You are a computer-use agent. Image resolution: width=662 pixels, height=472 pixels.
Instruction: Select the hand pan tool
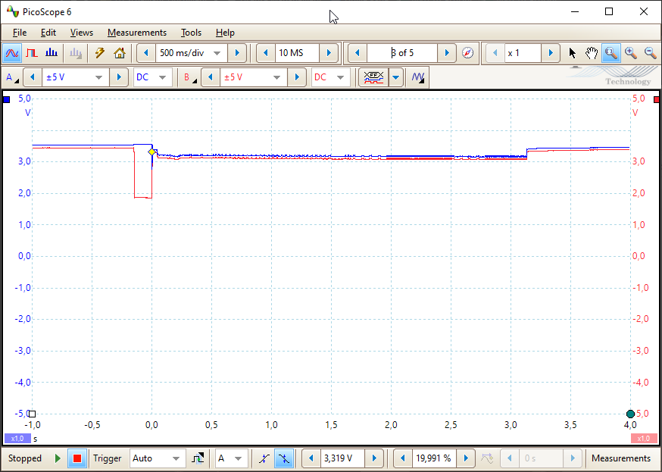click(x=592, y=53)
